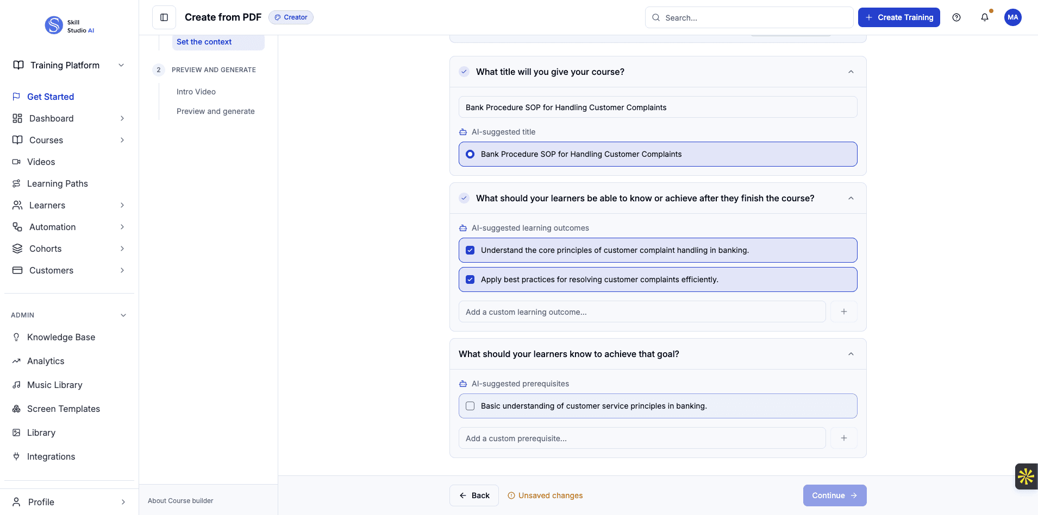Screen dimensions: 1038x515
Task: Select the Integrations icon
Action: pos(17,456)
